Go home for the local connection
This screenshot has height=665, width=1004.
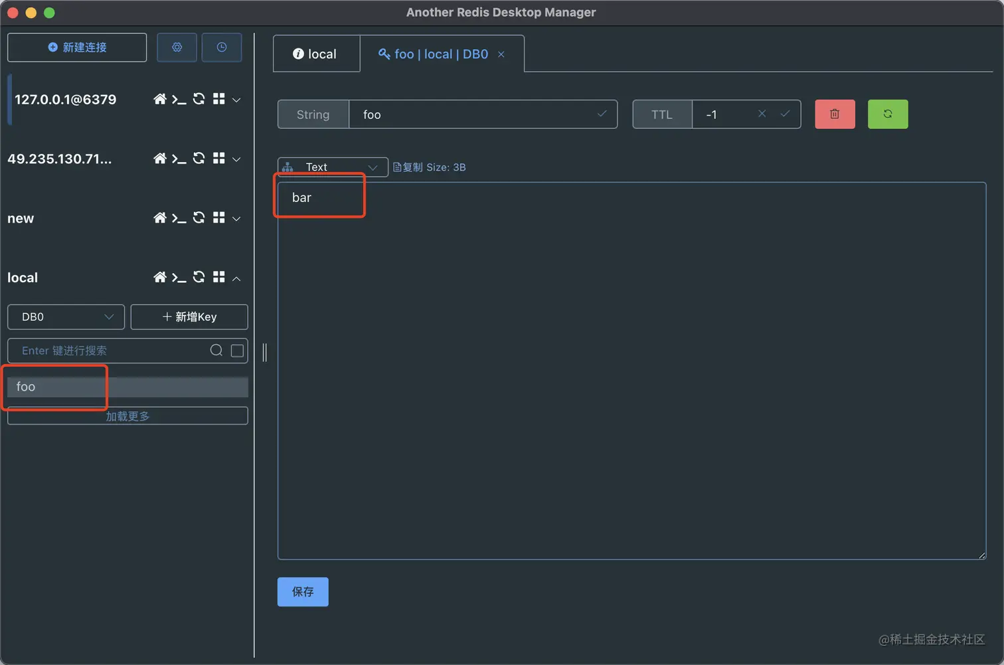(159, 277)
